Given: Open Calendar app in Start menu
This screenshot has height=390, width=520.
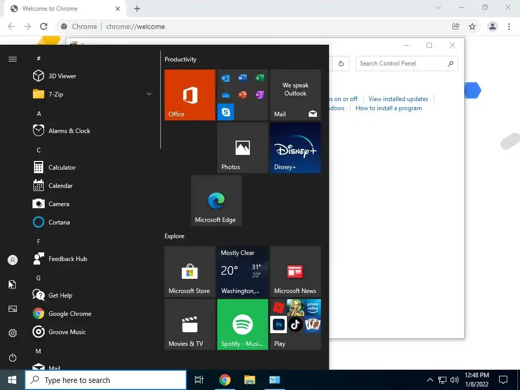Looking at the screenshot, I should click(x=53, y=186).
